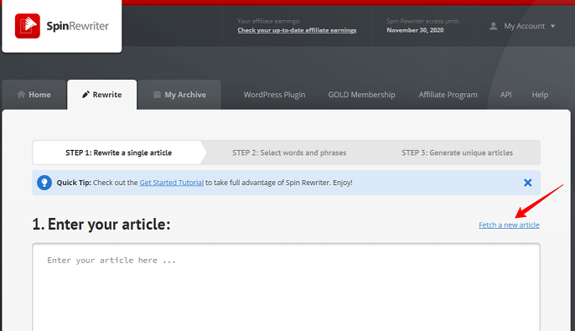575x331 pixels.
Task: Click the Quick Tip lightbulb icon
Action: 44,183
